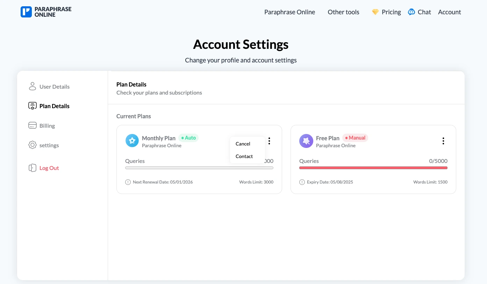
Task: Click the settings gear icon in sidebar
Action: pyautogui.click(x=33, y=145)
